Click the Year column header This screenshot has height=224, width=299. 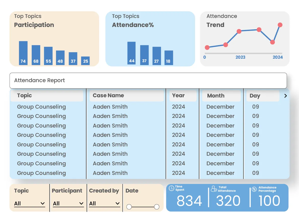click(178, 95)
